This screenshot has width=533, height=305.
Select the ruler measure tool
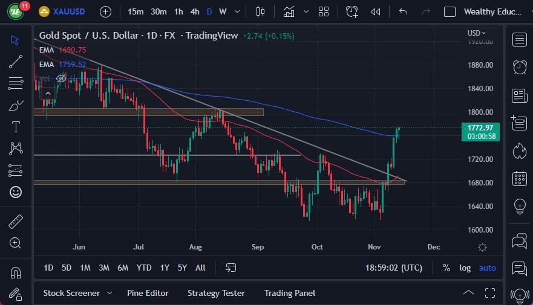point(16,222)
